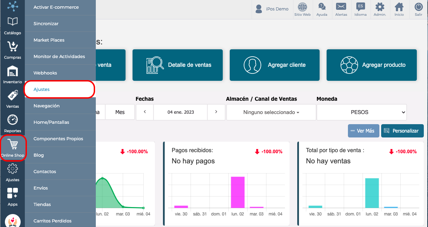Click the Ver Más button
The image size is (428, 227).
click(363, 131)
